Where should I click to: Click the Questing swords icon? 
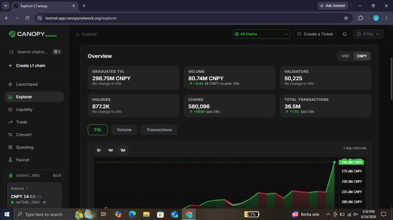click(10, 147)
